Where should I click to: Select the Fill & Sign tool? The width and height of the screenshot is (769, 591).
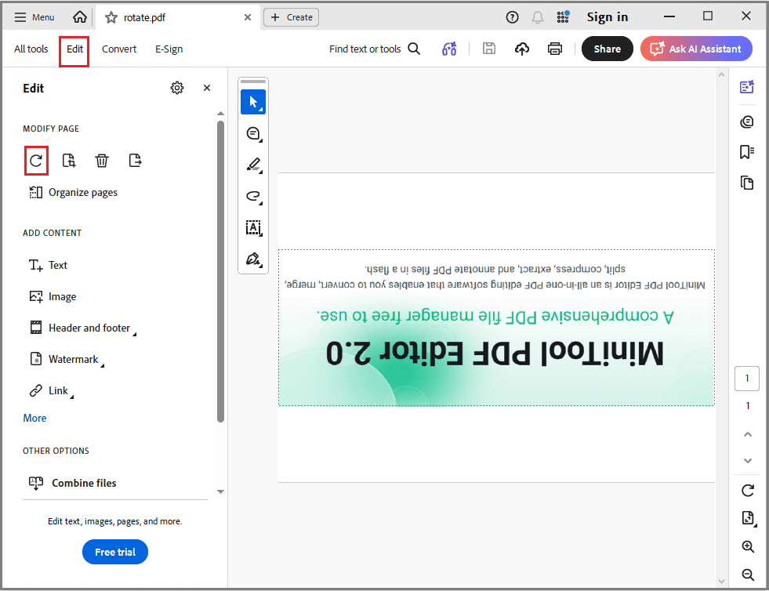click(x=253, y=259)
